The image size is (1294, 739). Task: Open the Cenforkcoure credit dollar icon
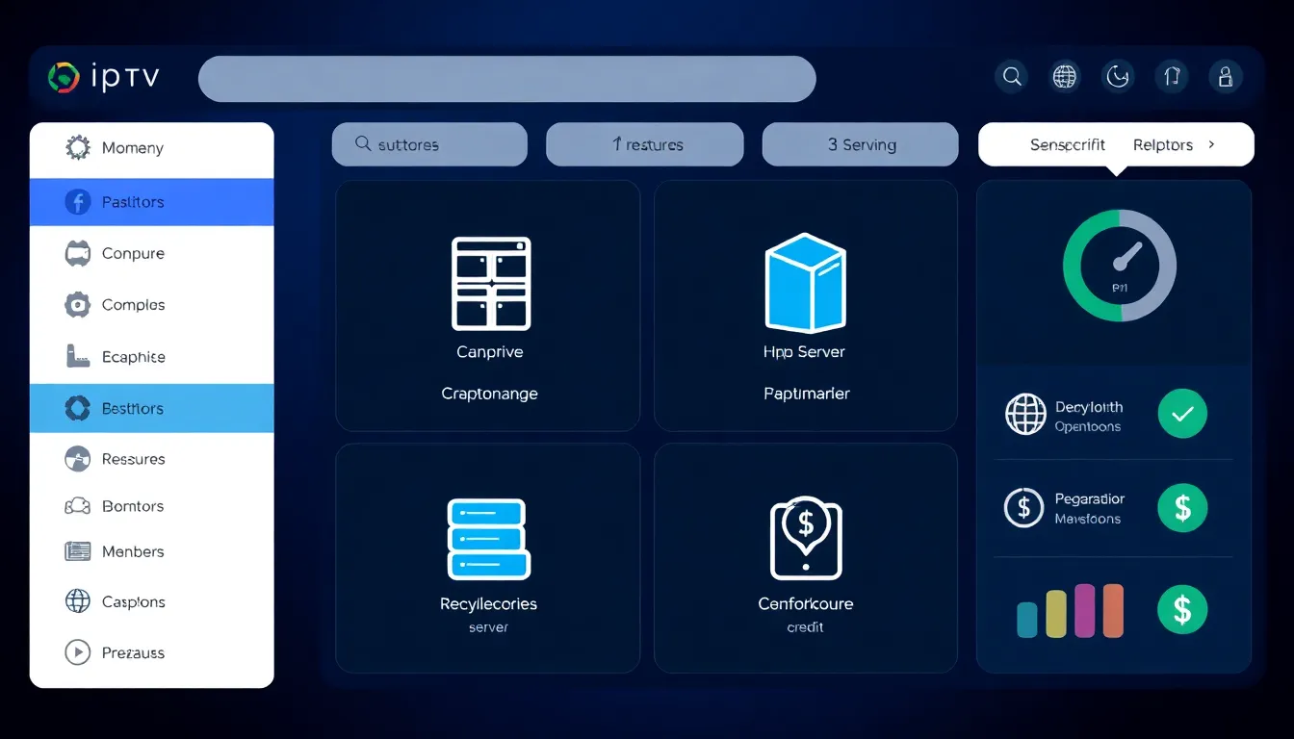[805, 538]
